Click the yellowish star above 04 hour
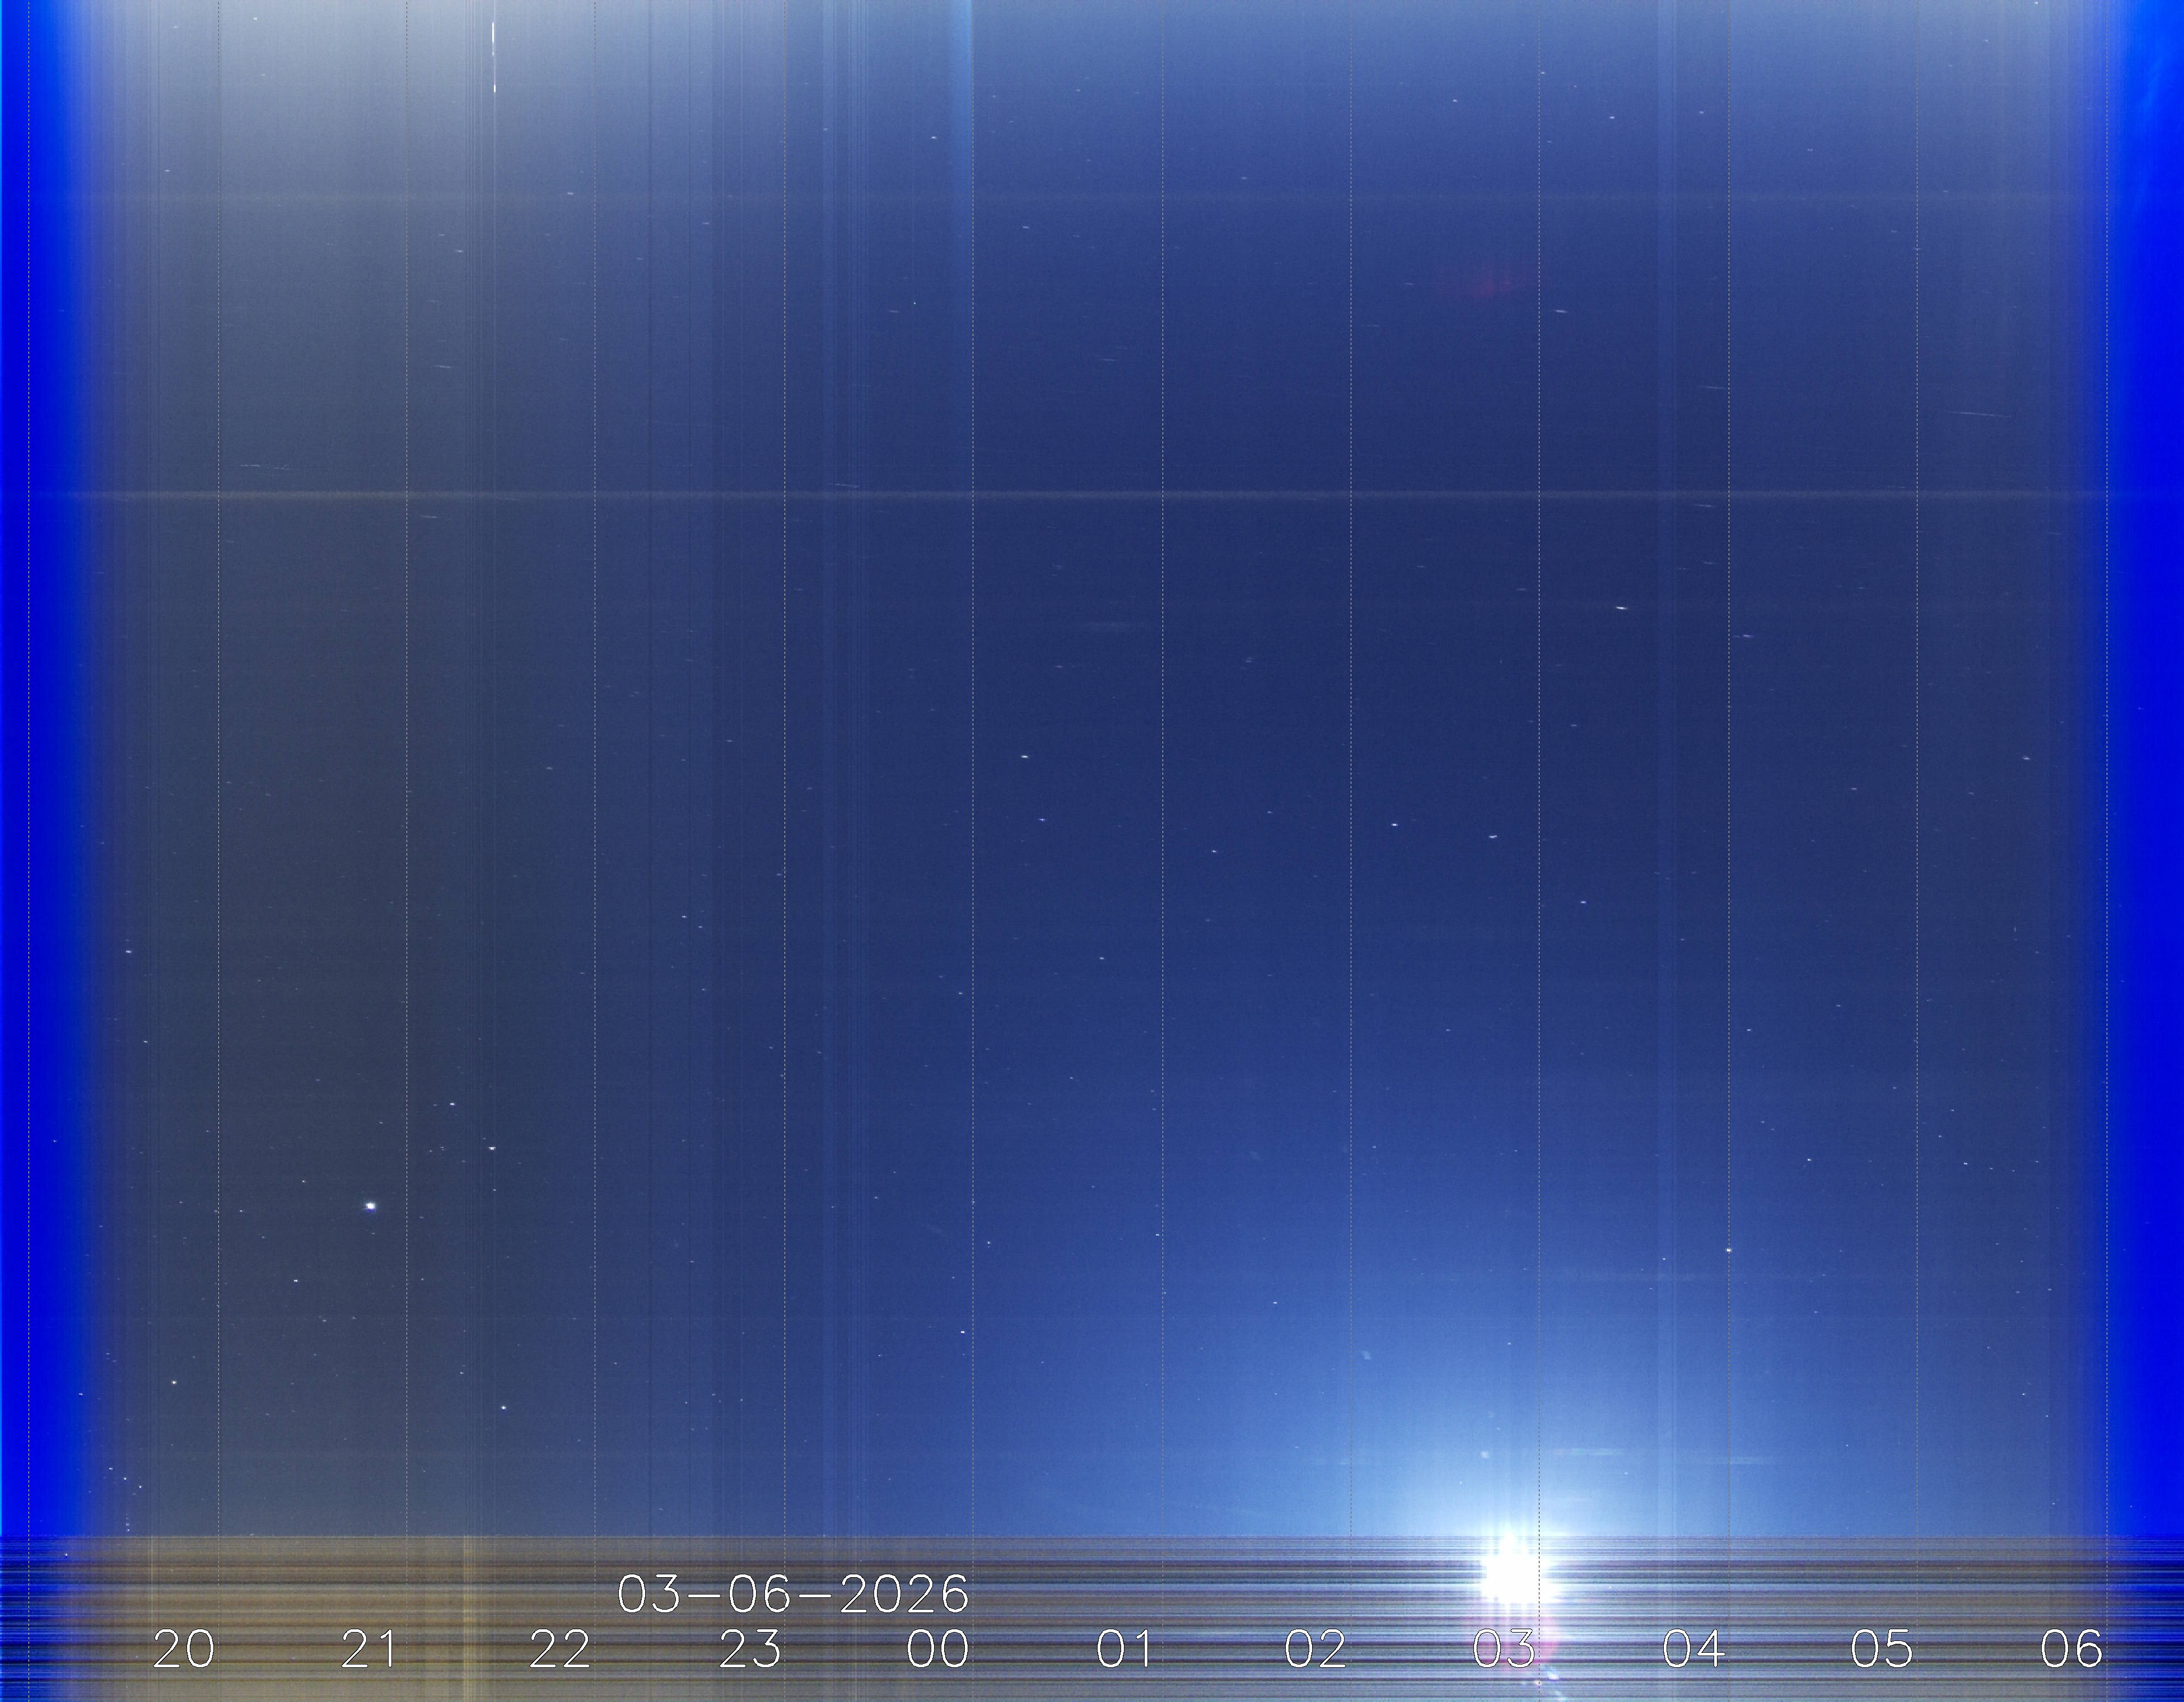The width and height of the screenshot is (2184, 1702). tap(1730, 1250)
